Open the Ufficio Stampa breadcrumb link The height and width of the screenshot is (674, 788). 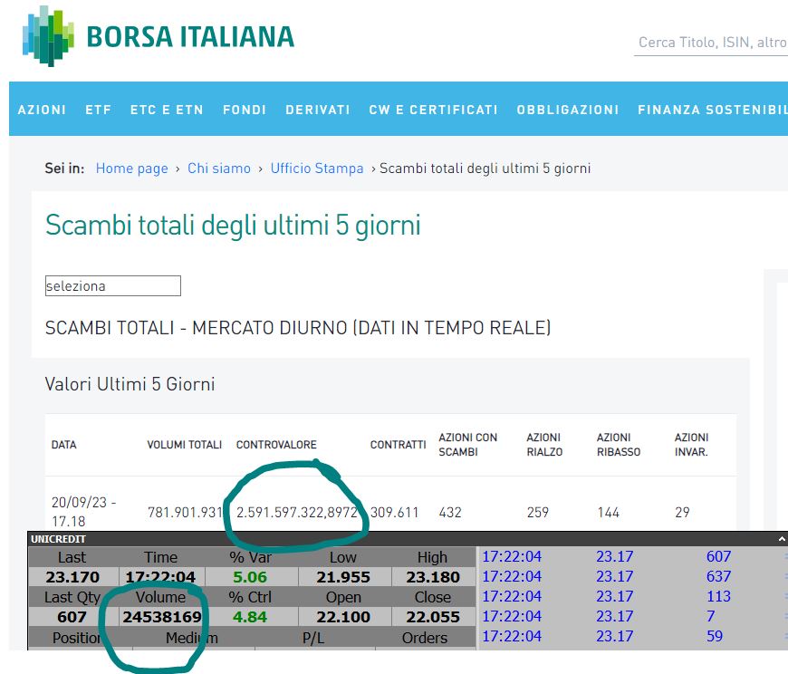point(317,168)
